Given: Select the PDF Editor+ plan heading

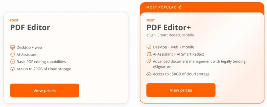Looking at the screenshot, I should (x=169, y=27).
